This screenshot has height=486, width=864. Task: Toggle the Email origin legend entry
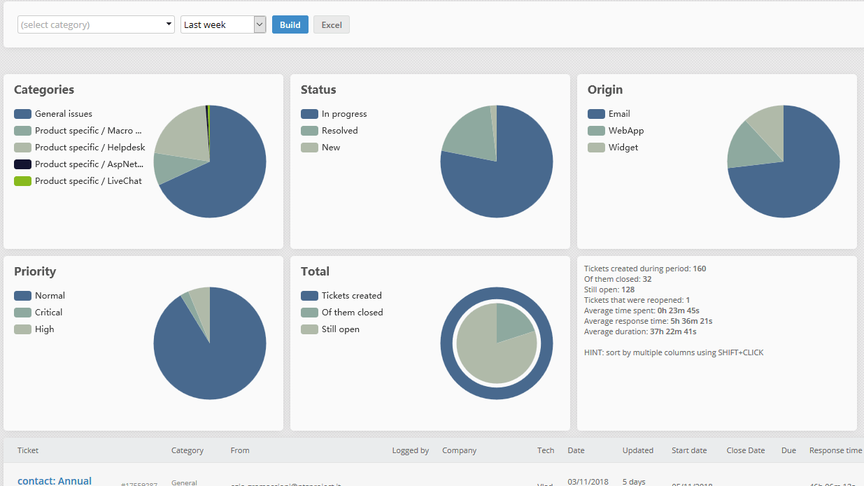pyautogui.click(x=618, y=114)
